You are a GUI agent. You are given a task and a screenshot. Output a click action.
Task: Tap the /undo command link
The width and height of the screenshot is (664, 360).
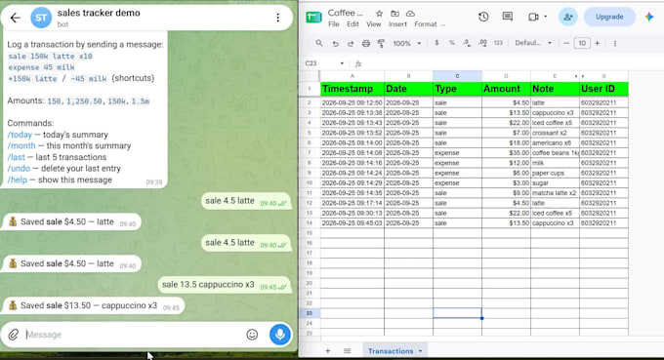(19, 169)
